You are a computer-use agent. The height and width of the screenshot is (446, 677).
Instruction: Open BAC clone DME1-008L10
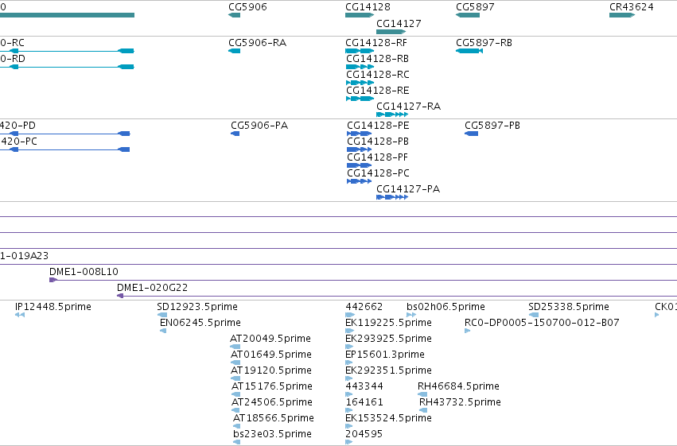click(x=84, y=272)
